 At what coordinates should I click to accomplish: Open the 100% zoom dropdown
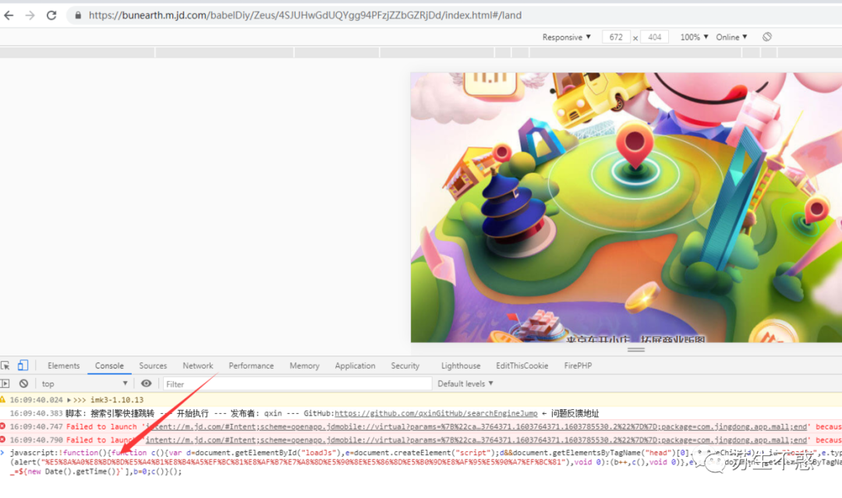click(694, 37)
